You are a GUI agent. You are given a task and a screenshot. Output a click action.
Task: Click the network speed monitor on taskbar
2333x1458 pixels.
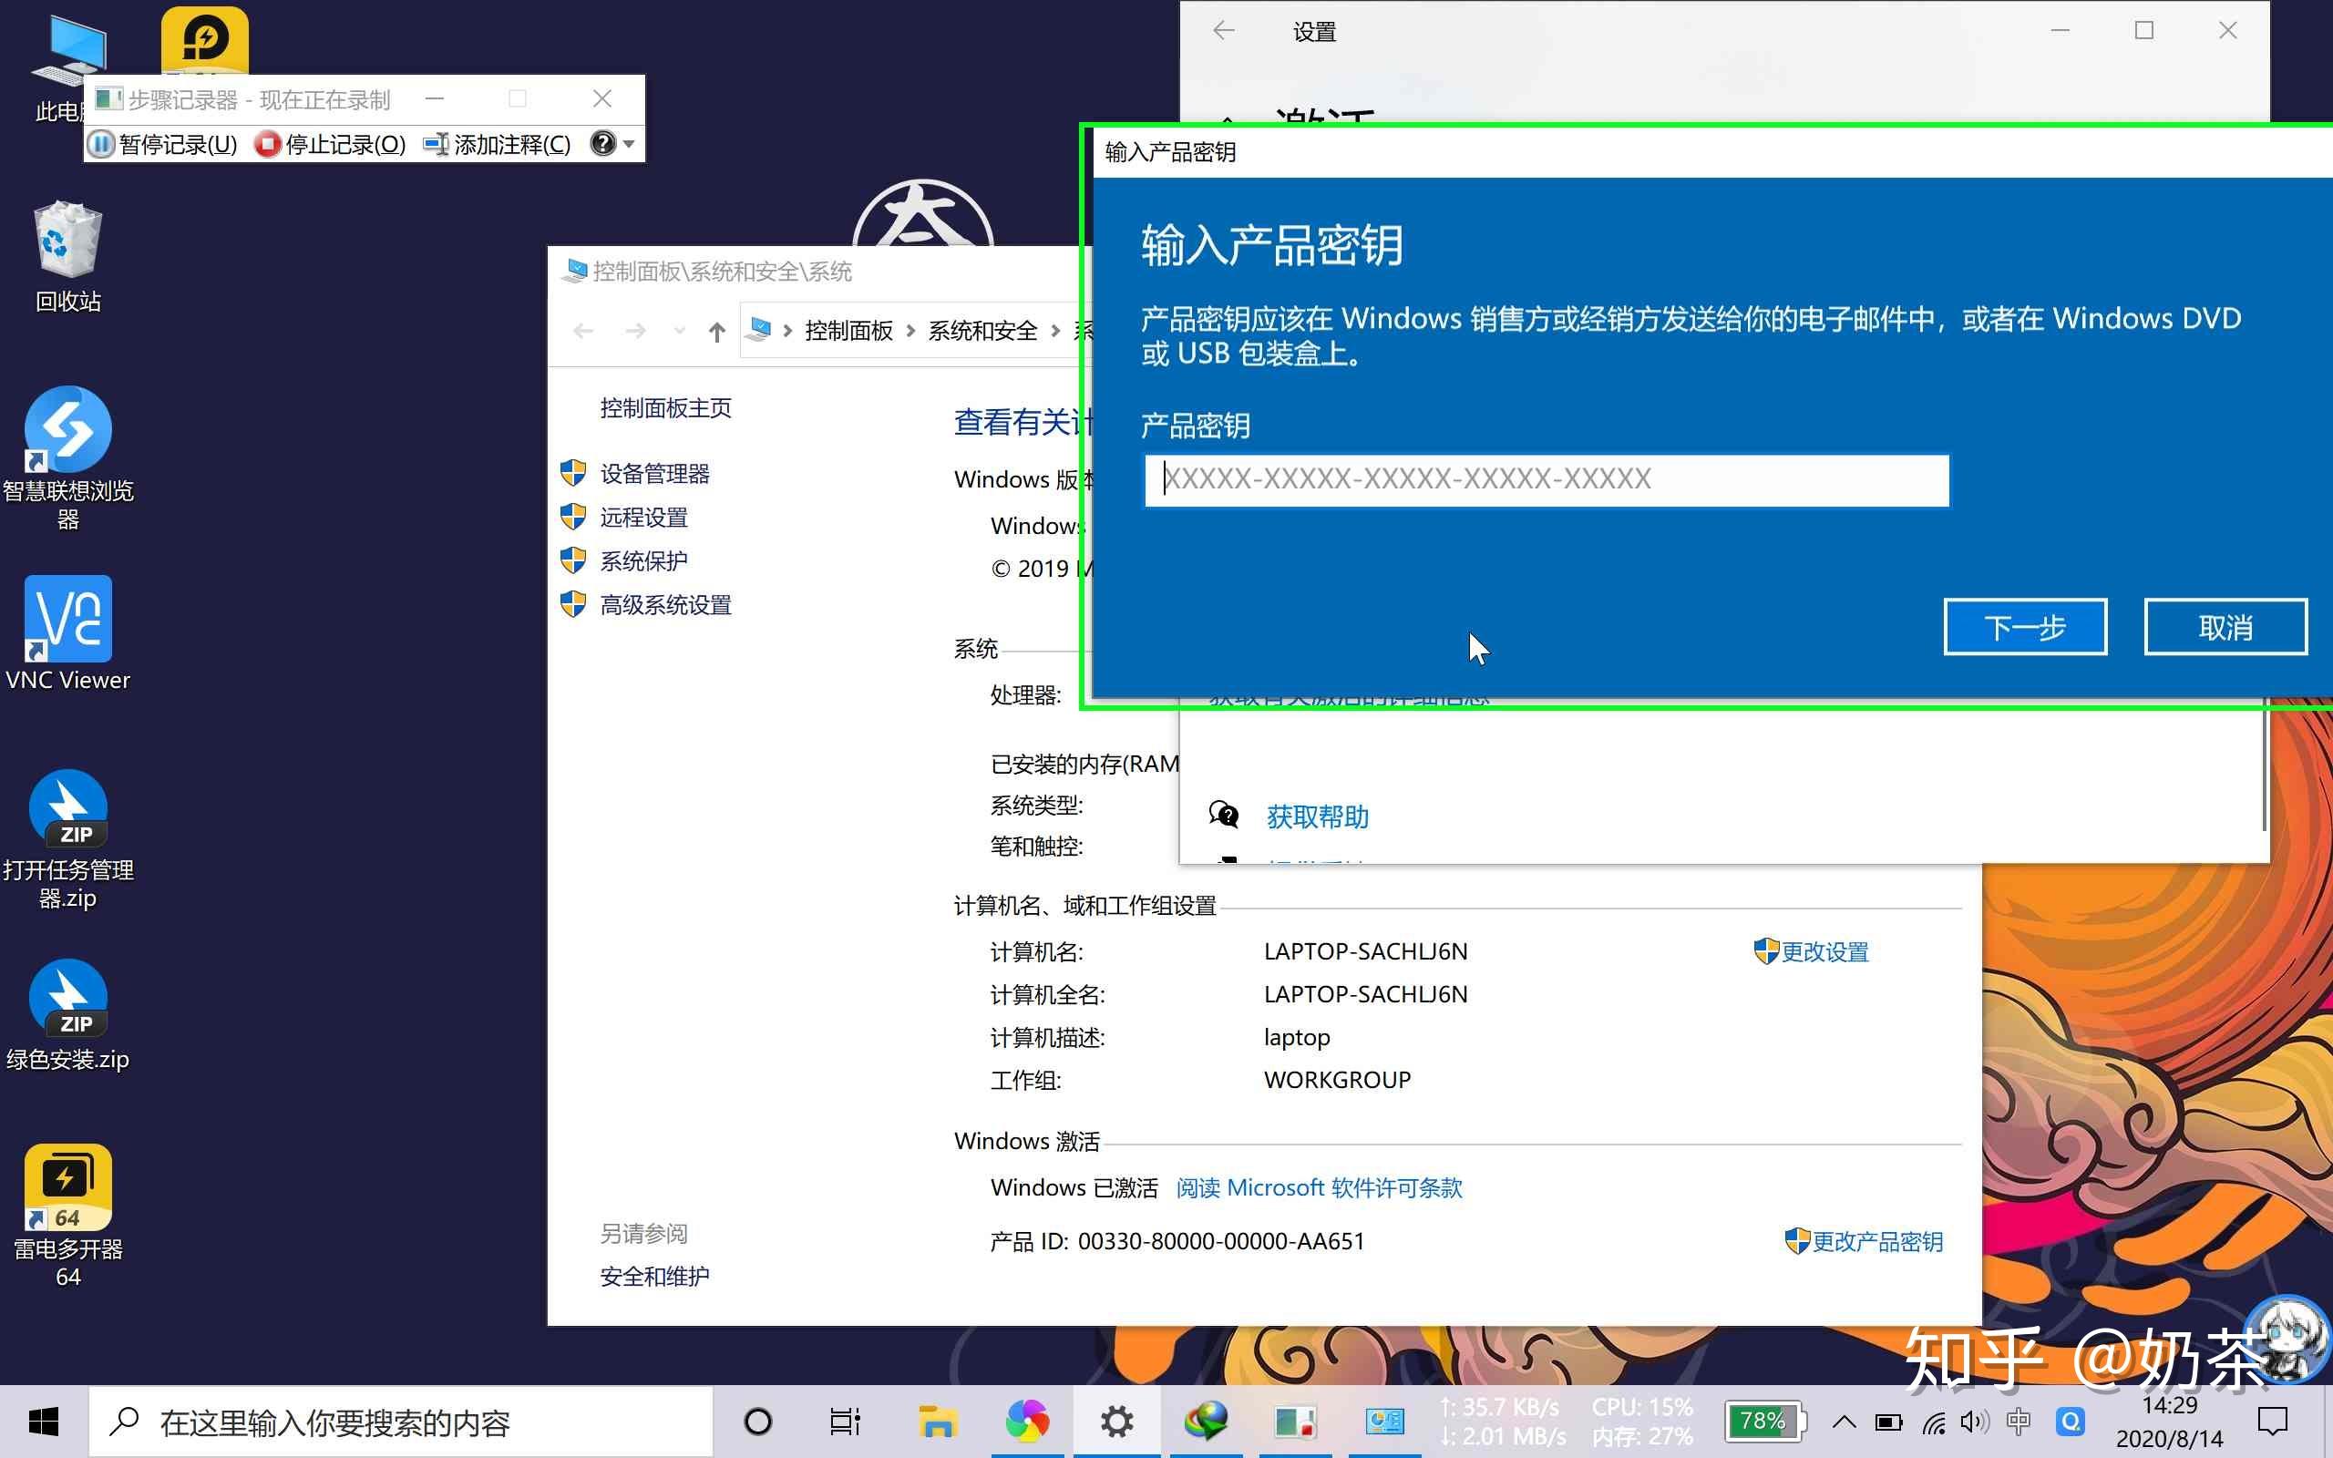tap(1502, 1422)
